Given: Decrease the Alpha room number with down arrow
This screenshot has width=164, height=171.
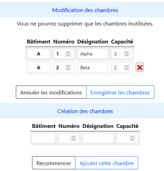Looking at the screenshot, I should coord(68,55).
